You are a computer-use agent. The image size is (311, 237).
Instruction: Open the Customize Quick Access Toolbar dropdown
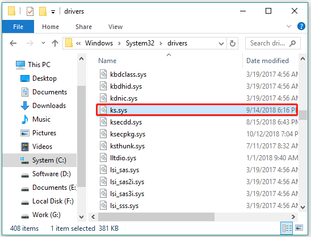(53, 12)
